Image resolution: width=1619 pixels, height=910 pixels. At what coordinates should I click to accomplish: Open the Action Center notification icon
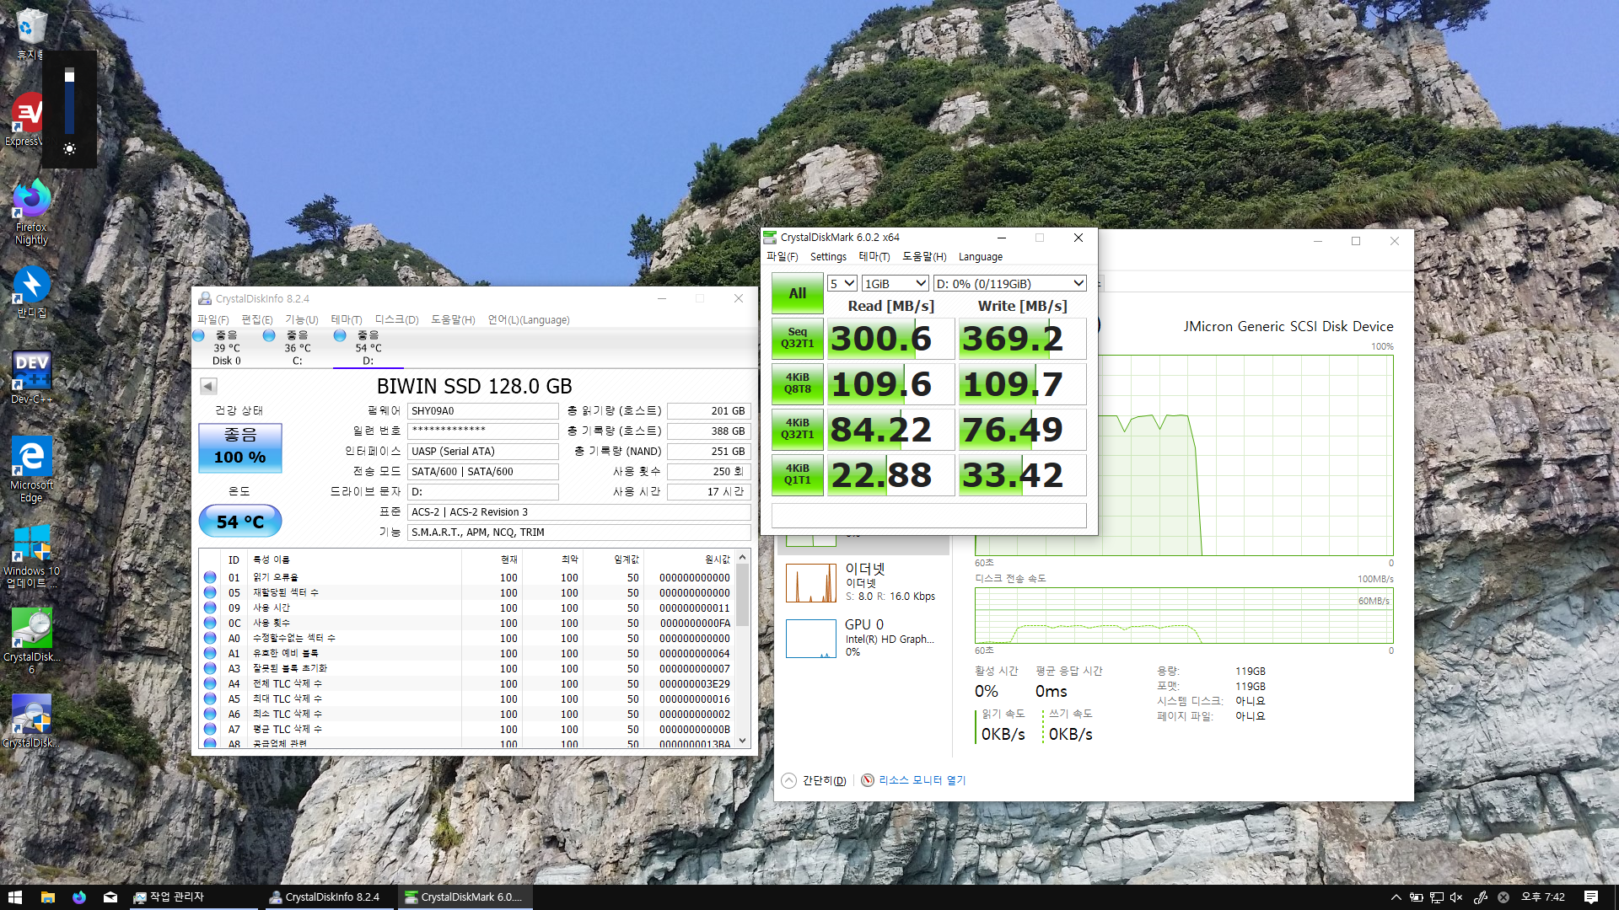[x=1591, y=897]
